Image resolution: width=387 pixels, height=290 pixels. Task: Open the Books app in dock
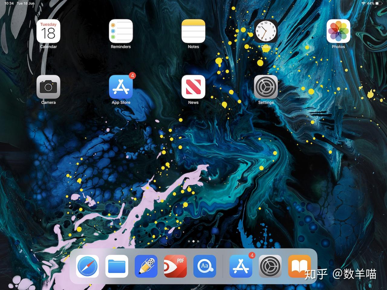(300, 266)
